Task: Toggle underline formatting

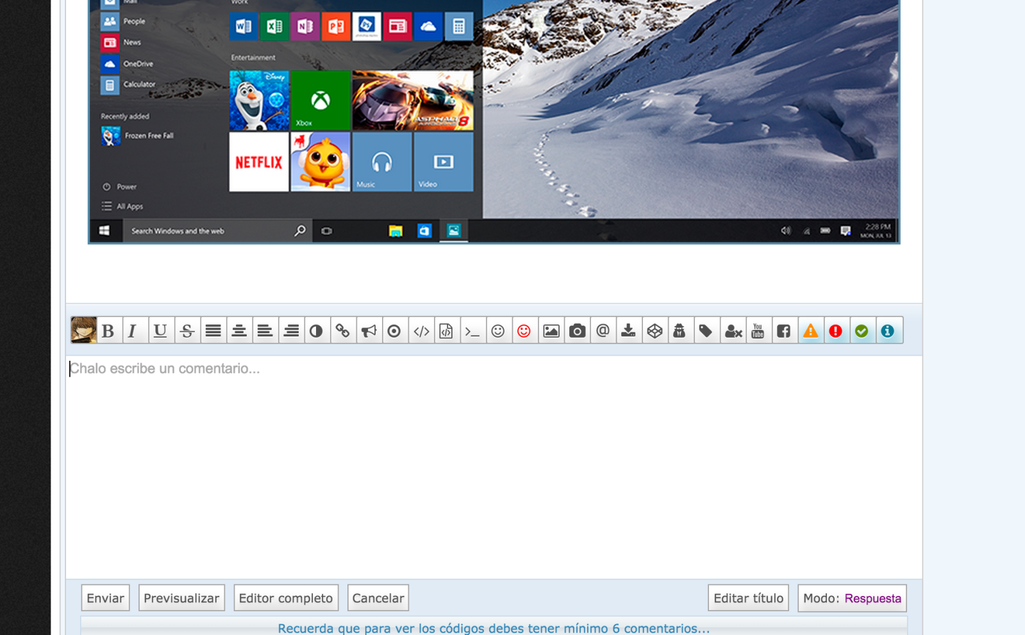Action: point(161,331)
